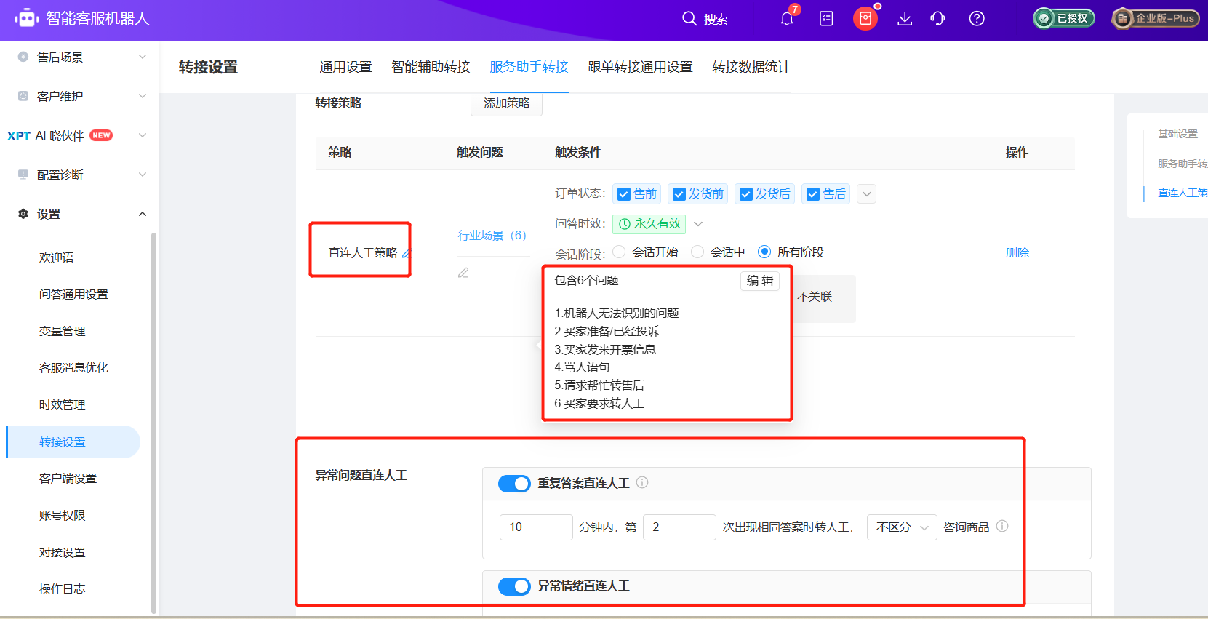Click the 已授权 authorized badge

click(1064, 18)
